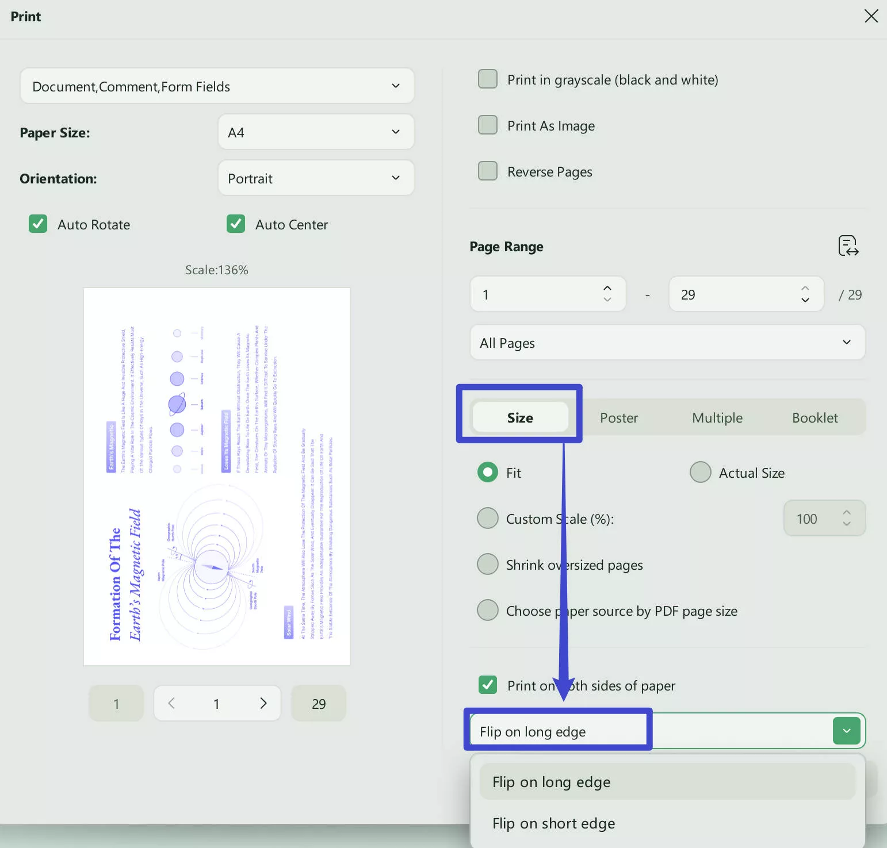This screenshot has height=848, width=887.
Task: Increase the custom scale percentage stepper
Action: pos(847,512)
